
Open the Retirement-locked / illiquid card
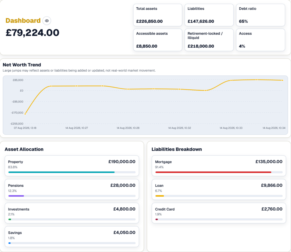coord(209,40)
